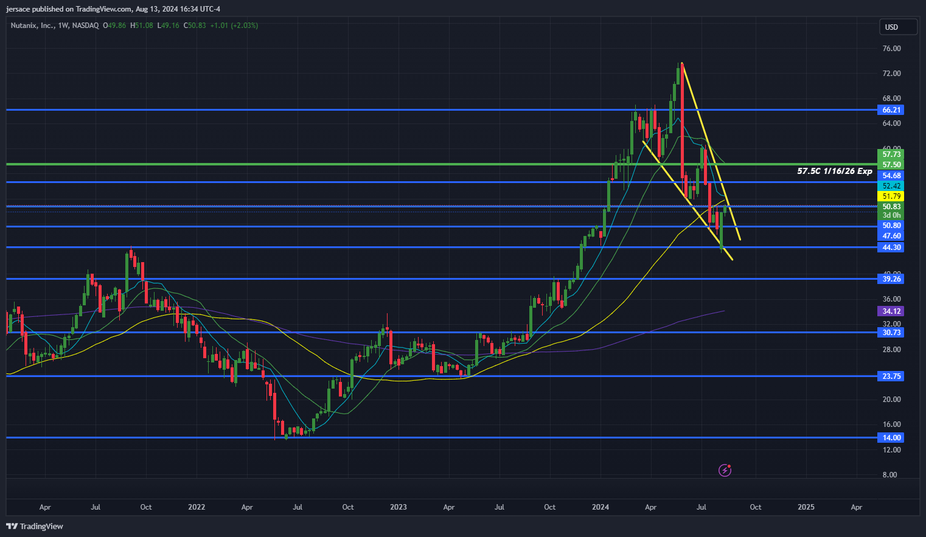Select the 14.00 blue price label
926x537 pixels.
tap(891, 438)
